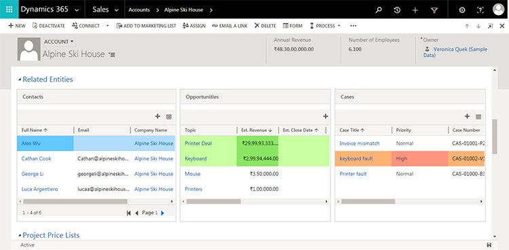Click the New record command

17,26
